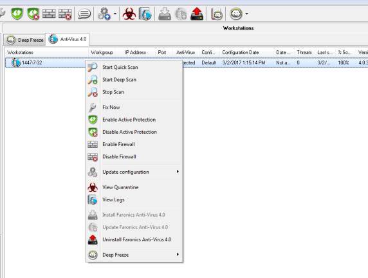Screen dimensions: 368x278
Task: Click the biohazard icon beside View Quarantine
Action: pos(93,187)
